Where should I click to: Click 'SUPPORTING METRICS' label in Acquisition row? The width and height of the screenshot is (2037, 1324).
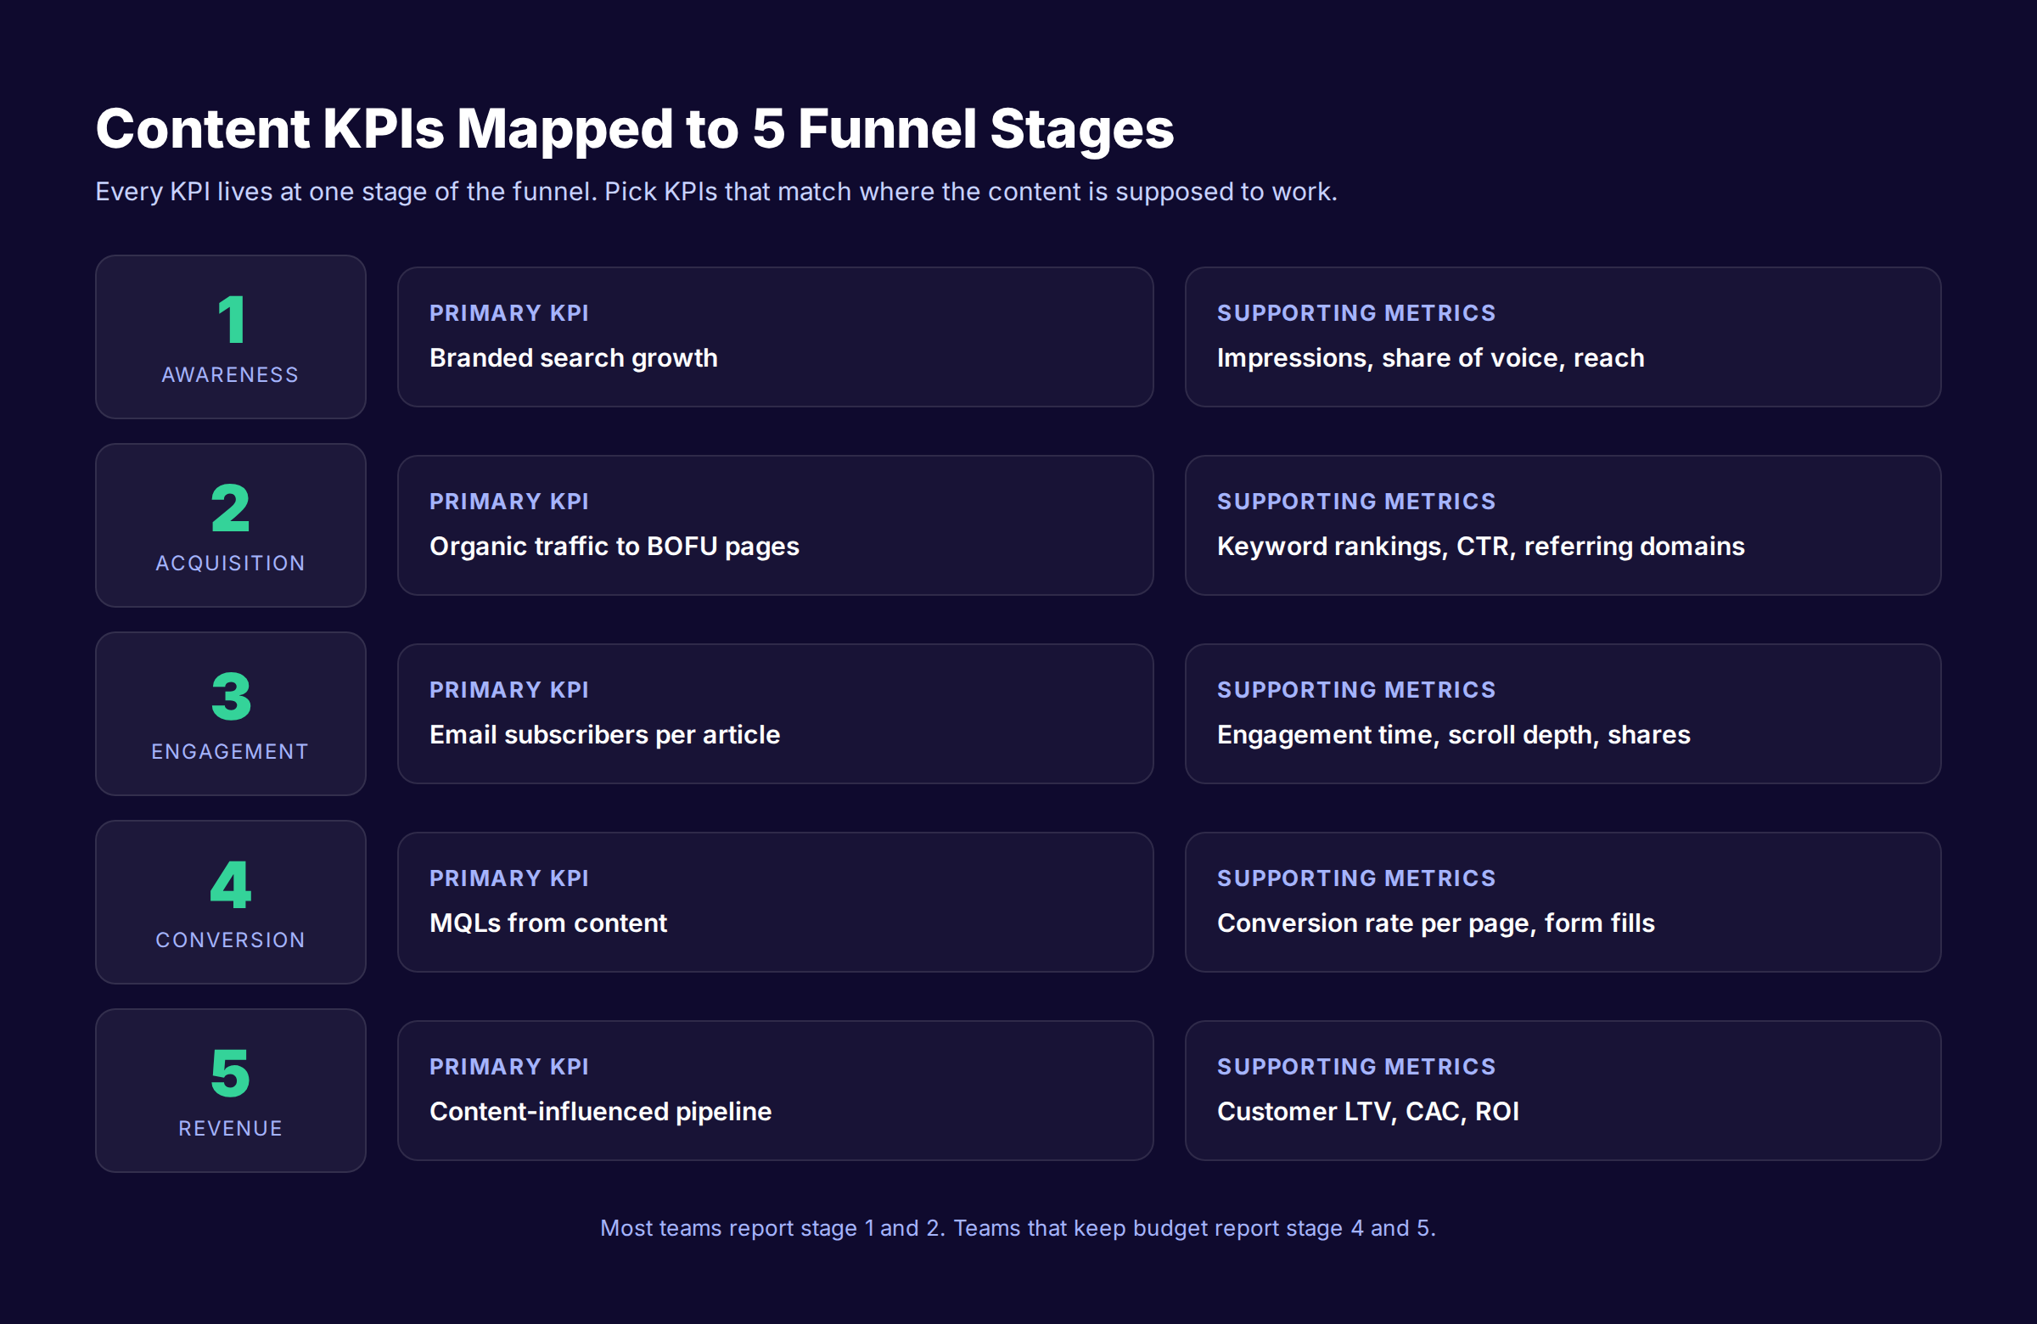point(1355,502)
